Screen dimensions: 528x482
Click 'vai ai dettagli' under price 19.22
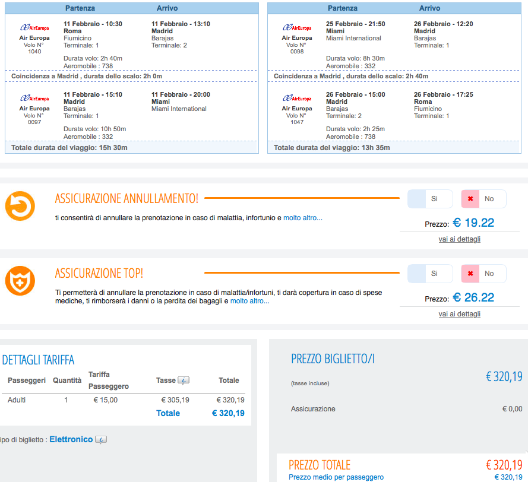point(459,239)
